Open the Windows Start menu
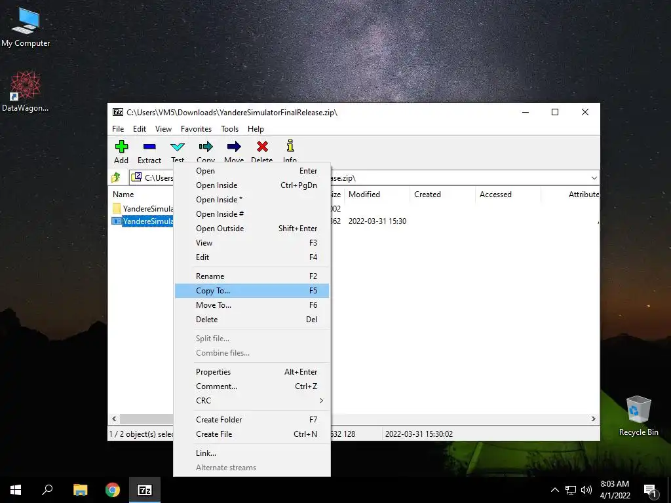 click(x=16, y=490)
